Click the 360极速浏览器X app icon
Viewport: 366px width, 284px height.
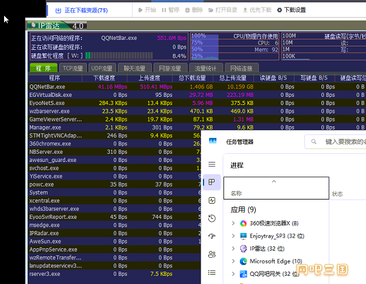click(x=243, y=224)
